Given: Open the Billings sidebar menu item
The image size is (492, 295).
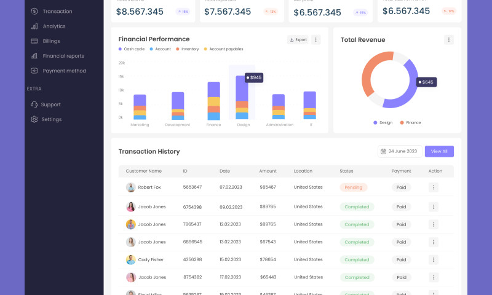Looking at the screenshot, I should click(x=51, y=41).
